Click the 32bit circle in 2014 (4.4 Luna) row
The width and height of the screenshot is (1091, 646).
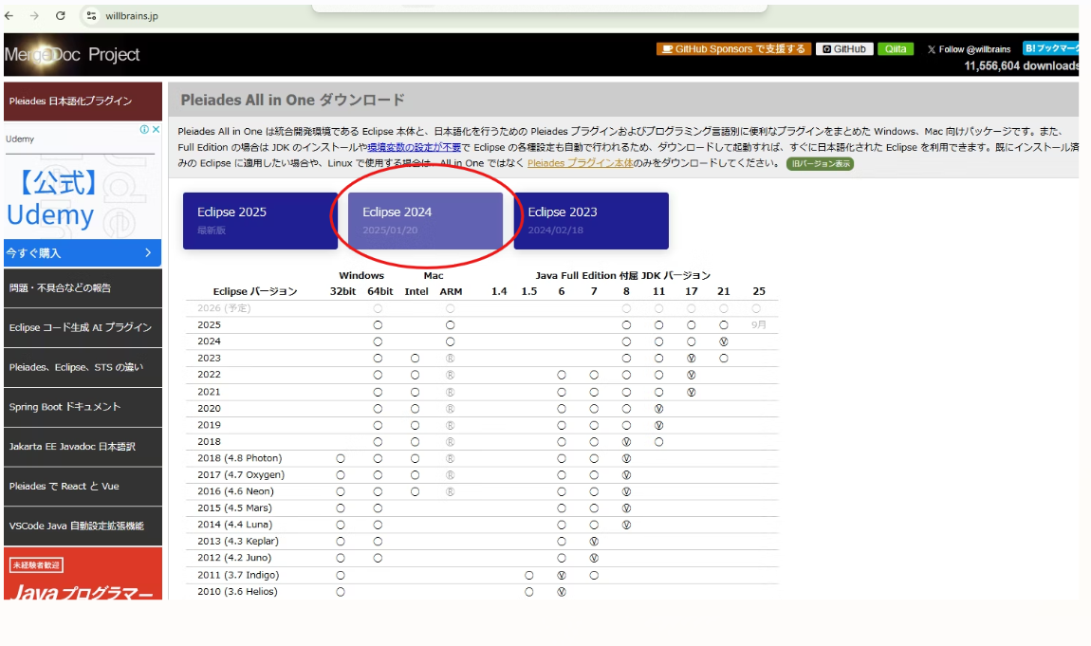341,525
